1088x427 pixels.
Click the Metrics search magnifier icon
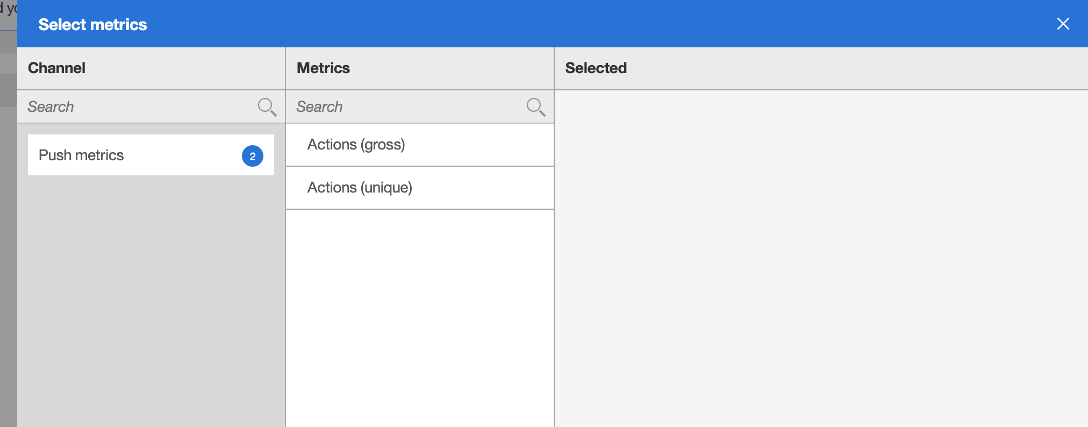535,106
